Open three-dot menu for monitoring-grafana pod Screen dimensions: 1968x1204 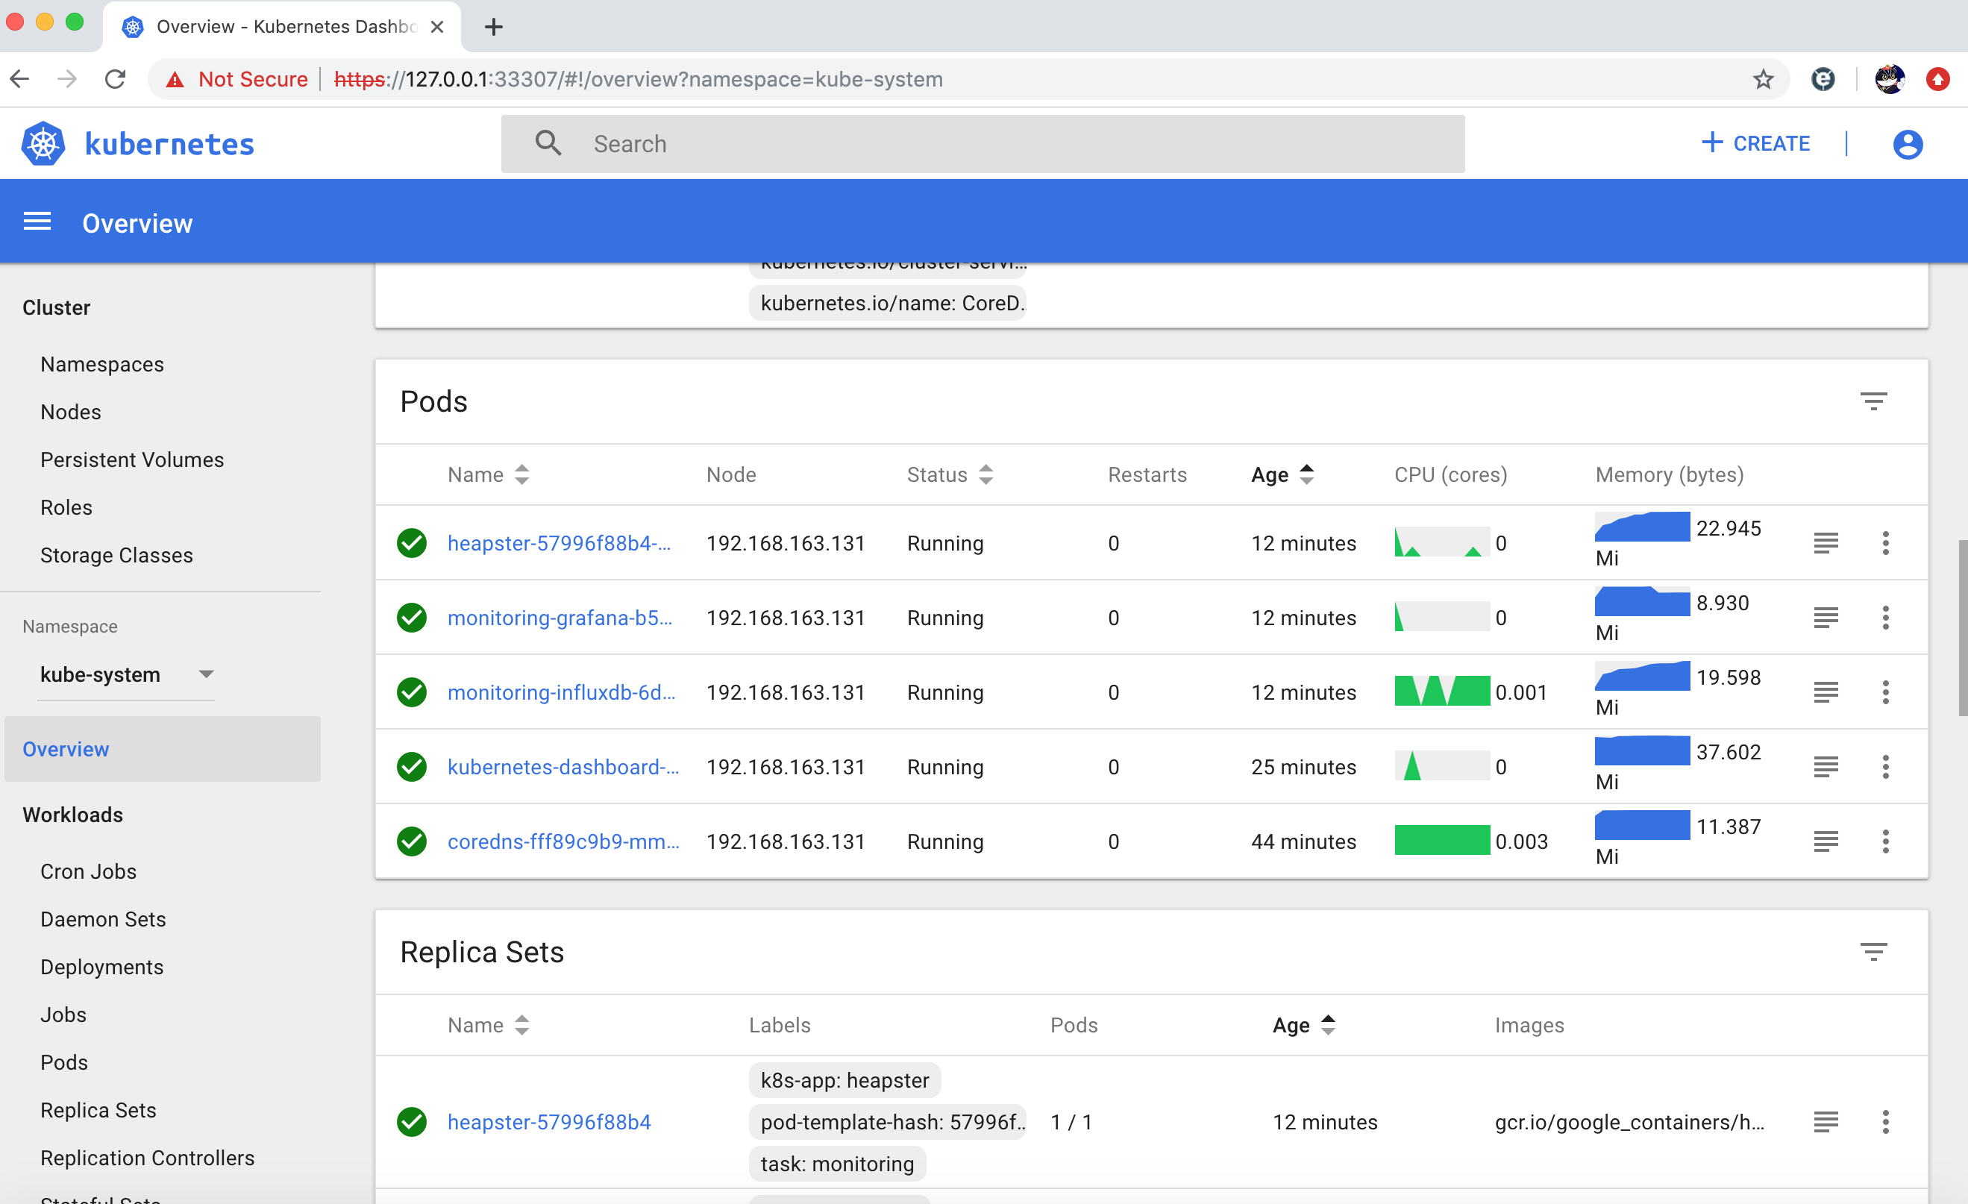point(1885,617)
